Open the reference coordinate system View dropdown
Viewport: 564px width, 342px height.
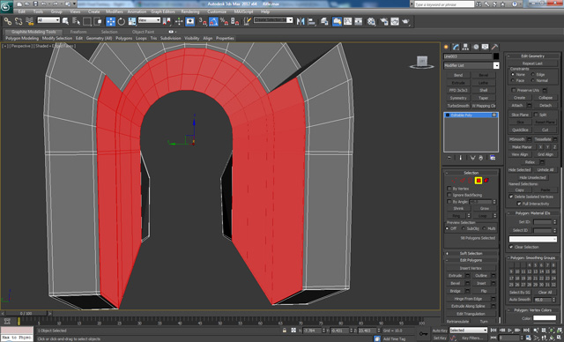[149, 20]
